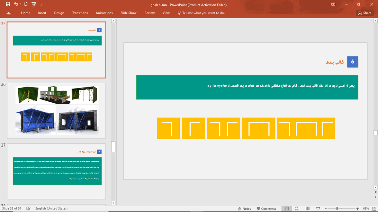This screenshot has width=378, height=212.
Task: Click the 69% zoom level
Action: point(366,208)
